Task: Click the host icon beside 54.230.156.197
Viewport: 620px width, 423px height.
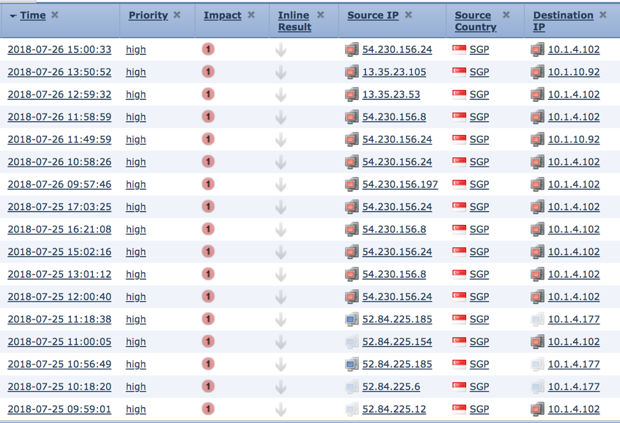Action: click(x=352, y=184)
